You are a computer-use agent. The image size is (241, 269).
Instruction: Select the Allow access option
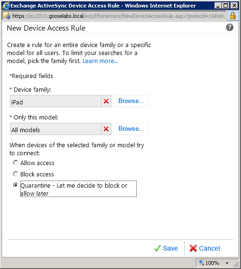[16, 163]
